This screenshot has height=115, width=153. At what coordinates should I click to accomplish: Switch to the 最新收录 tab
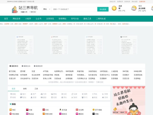[x=39, y=66]
